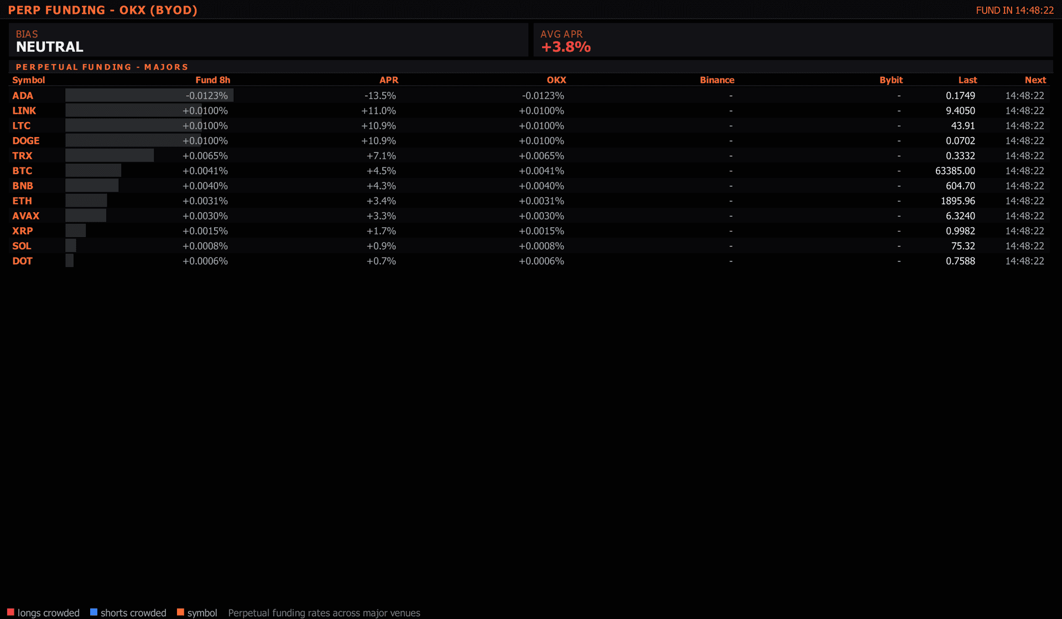The height and width of the screenshot is (619, 1062).
Task: Click the PERPETUAL FUNDING - MAJORS section header
Action: pos(102,67)
